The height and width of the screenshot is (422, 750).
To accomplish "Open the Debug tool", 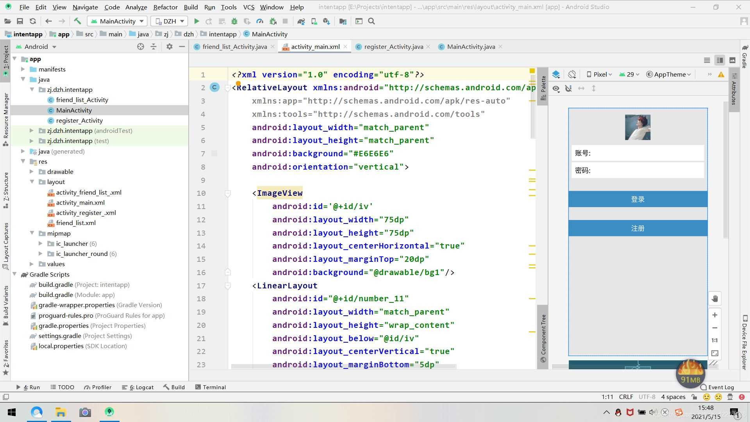I will [234, 21].
